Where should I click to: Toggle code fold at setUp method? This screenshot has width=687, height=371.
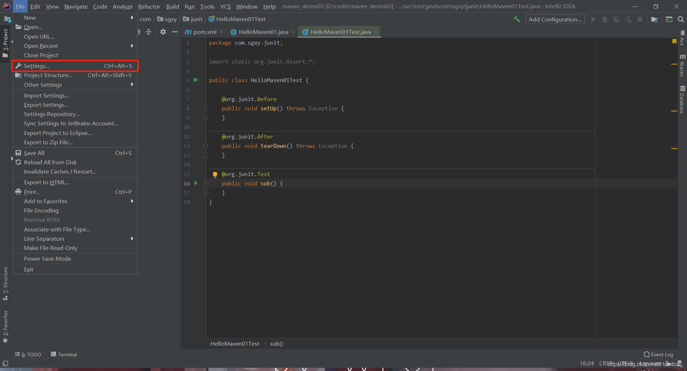click(x=206, y=108)
